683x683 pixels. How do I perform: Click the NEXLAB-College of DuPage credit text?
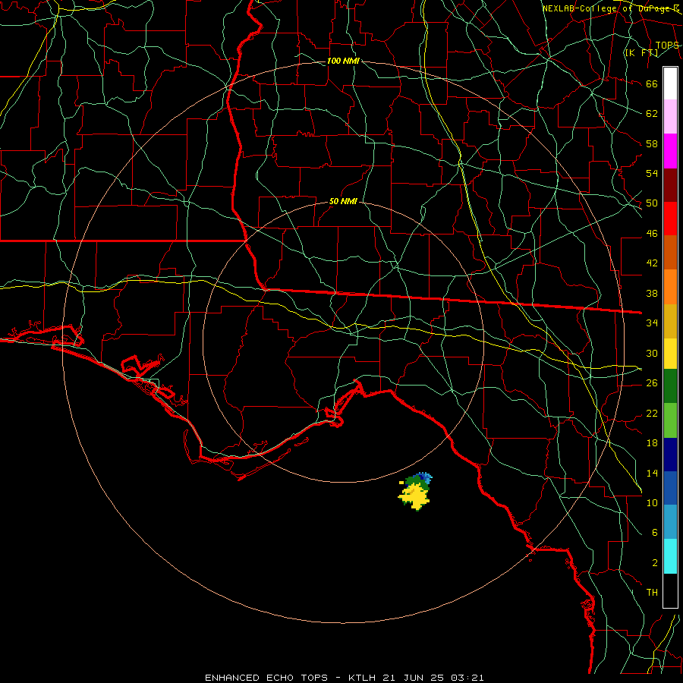click(x=611, y=8)
